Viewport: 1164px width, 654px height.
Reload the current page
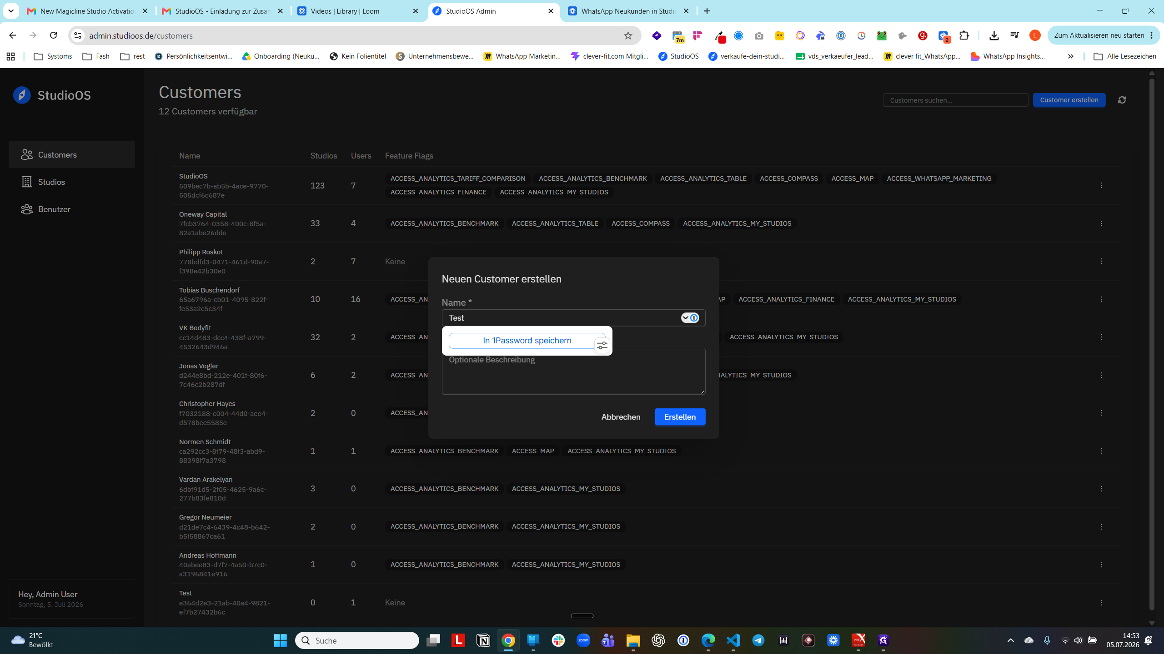(53, 35)
